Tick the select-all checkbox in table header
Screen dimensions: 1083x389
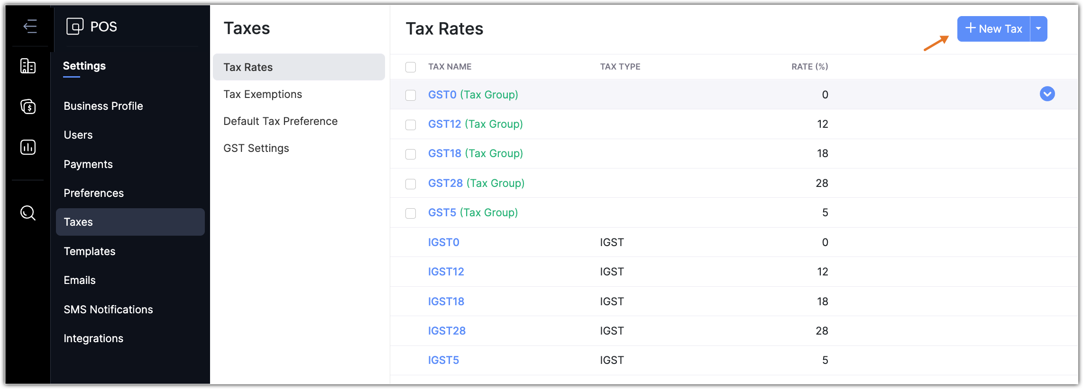[411, 67]
